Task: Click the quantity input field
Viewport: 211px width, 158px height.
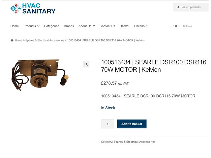Action: tap(107, 124)
